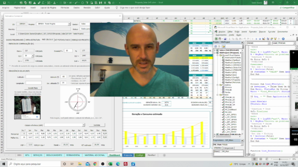Viewport: 298px width, 167px height.
Task: Close the Properties panel in VBA
Action: click(x=242, y=141)
